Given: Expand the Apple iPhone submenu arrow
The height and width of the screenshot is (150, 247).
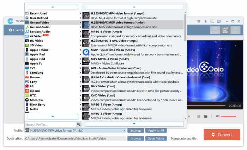Looking at the screenshot, I should point(80,50).
